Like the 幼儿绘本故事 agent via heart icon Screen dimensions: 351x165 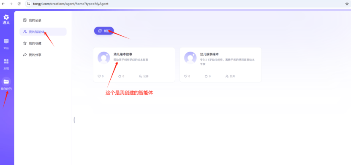99,76
